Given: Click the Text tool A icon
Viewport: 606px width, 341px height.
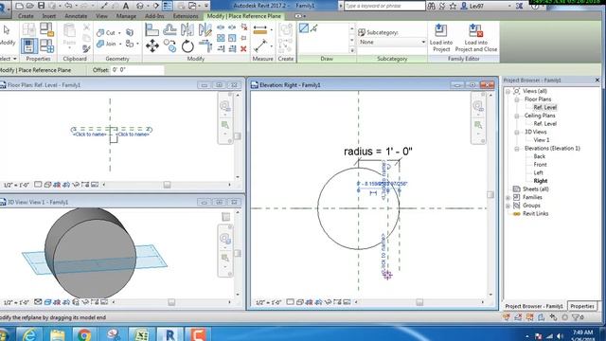Looking at the screenshot, I should (126, 6).
